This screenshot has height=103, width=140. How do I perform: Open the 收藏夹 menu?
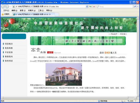click(x=32, y=11)
